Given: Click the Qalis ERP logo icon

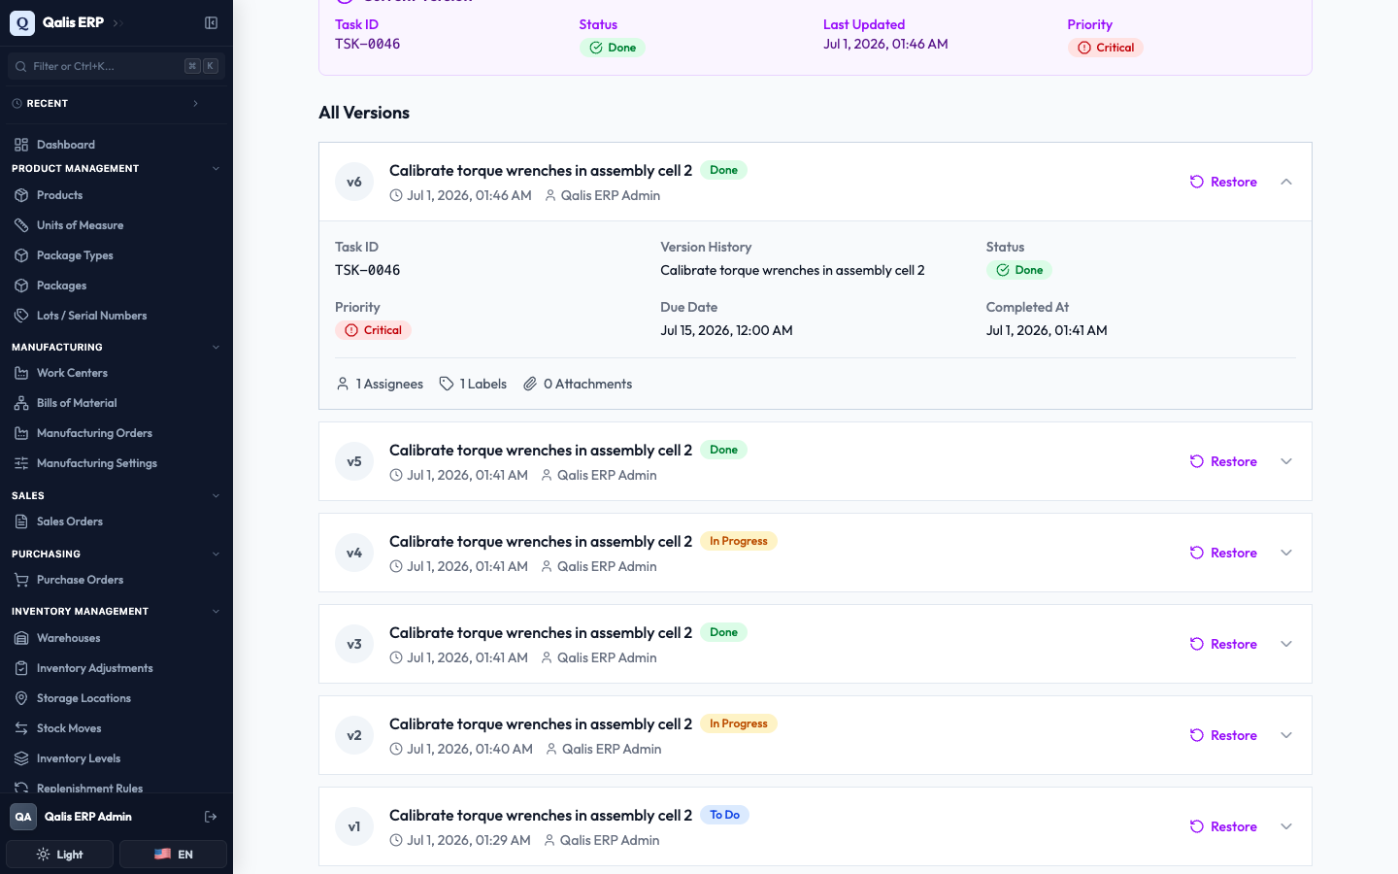Looking at the screenshot, I should (x=22, y=22).
